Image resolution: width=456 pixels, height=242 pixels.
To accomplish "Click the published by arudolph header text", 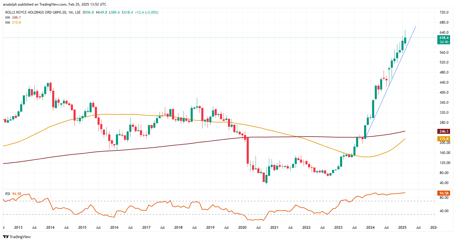I will [x=55, y=4].
